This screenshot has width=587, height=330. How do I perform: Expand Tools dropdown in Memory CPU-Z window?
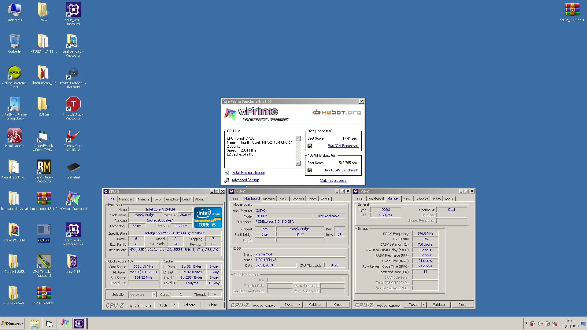424,304
